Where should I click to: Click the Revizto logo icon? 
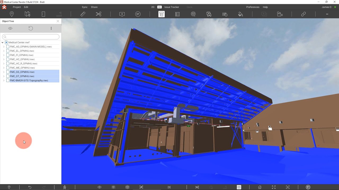[4, 7]
